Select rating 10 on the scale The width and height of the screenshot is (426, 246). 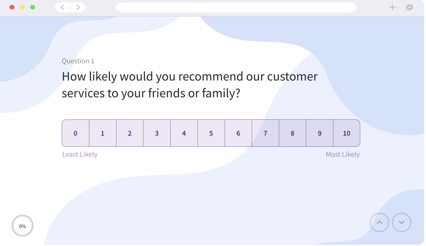coord(346,133)
